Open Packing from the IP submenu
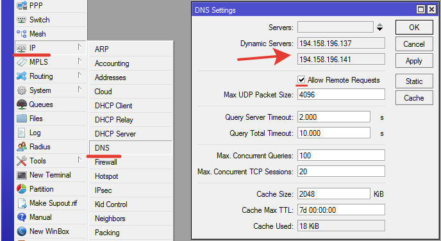Viewport: 441px width, 241px height. pyautogui.click(x=131, y=232)
